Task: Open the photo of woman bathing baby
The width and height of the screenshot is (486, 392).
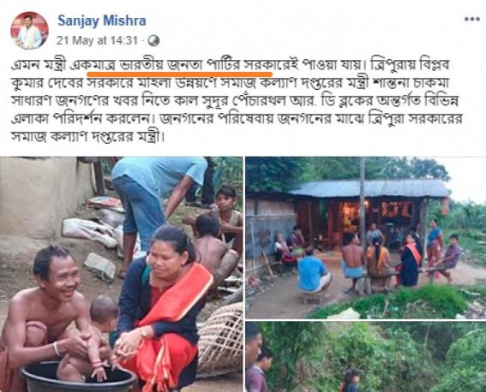Action: 121,274
